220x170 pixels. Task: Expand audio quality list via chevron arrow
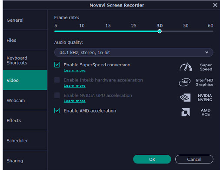pos(207,52)
